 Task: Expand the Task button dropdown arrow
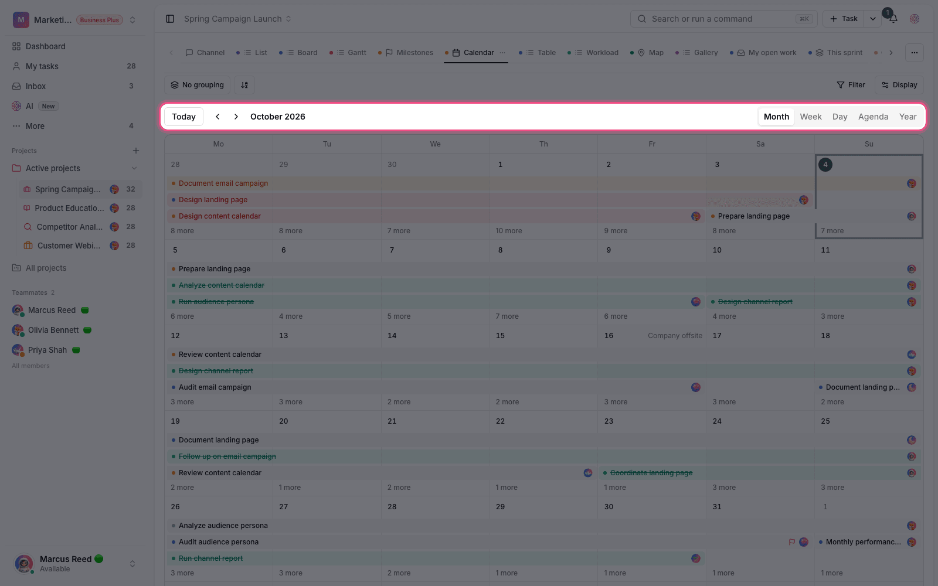pyautogui.click(x=873, y=19)
